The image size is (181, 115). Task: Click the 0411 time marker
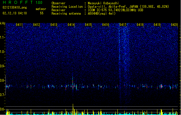click(x=19, y=25)
